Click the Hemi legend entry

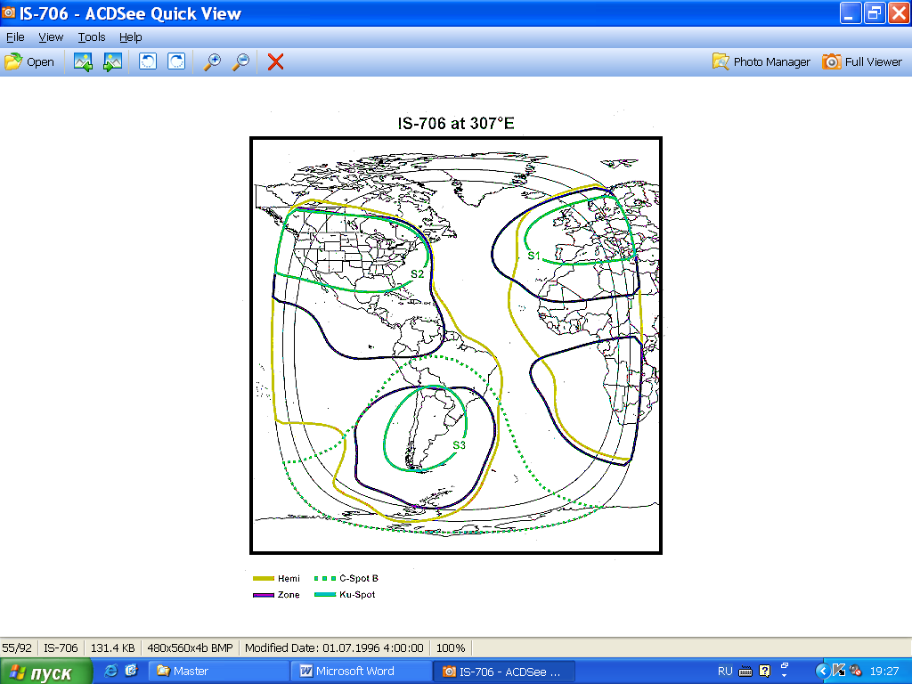(x=277, y=578)
